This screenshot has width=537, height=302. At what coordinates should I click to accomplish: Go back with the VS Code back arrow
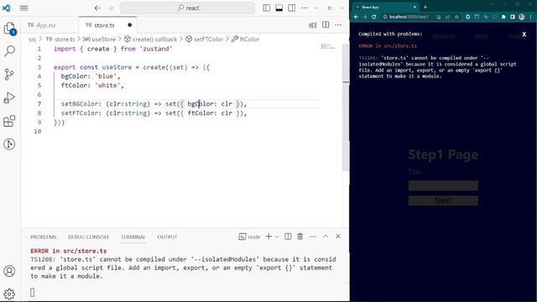point(97,8)
